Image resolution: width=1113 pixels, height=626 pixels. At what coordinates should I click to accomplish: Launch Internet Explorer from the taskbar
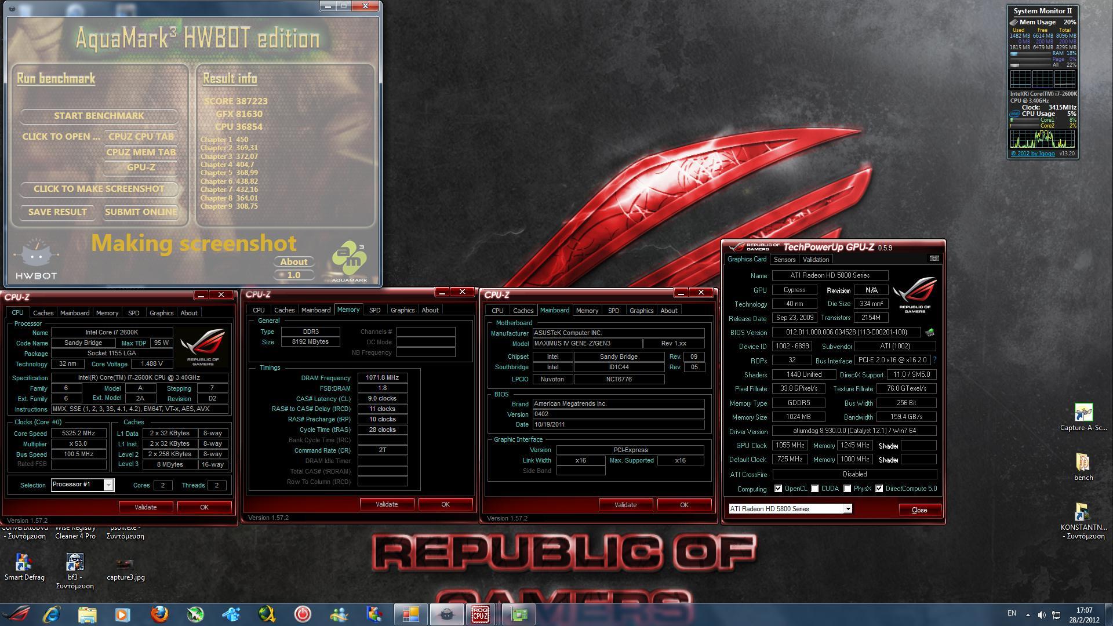click(x=52, y=614)
